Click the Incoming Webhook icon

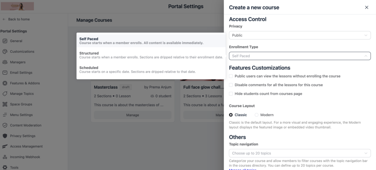click(x=5, y=157)
